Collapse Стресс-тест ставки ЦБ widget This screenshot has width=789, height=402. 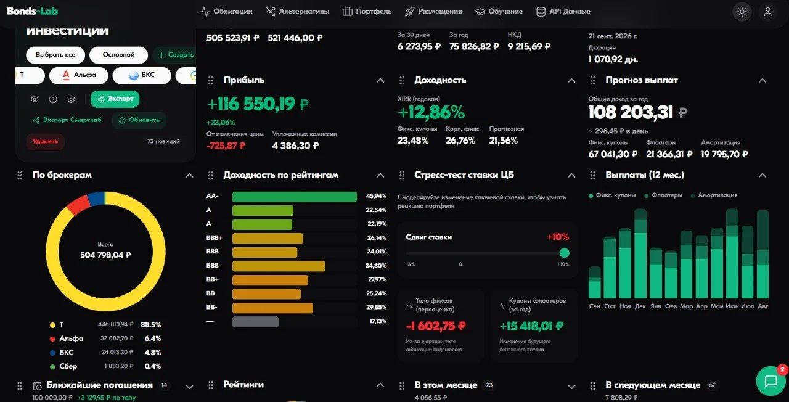pos(571,176)
